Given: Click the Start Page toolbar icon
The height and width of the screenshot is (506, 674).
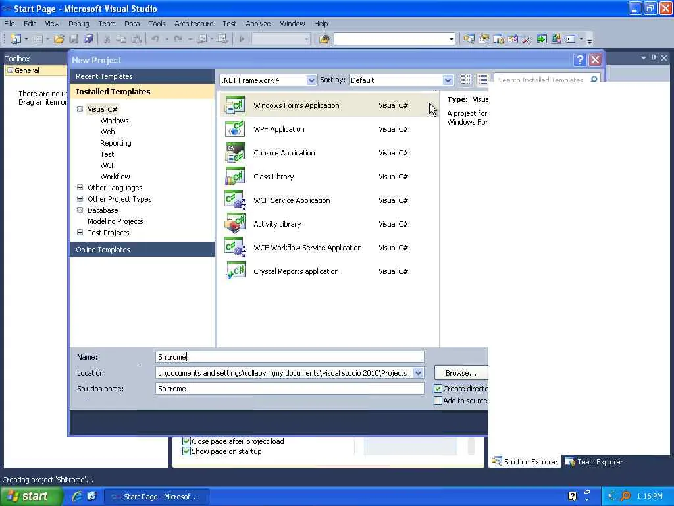Looking at the screenshot, I should (x=542, y=39).
